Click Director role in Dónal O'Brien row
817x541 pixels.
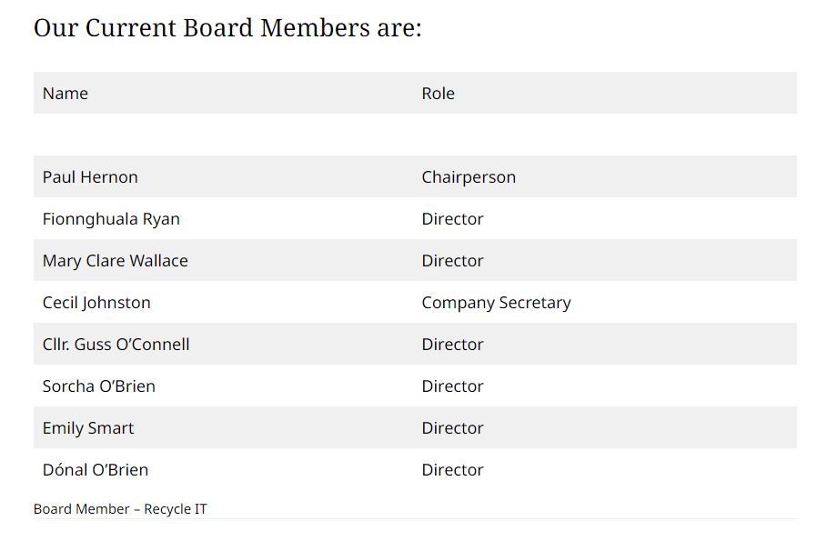[x=452, y=470]
